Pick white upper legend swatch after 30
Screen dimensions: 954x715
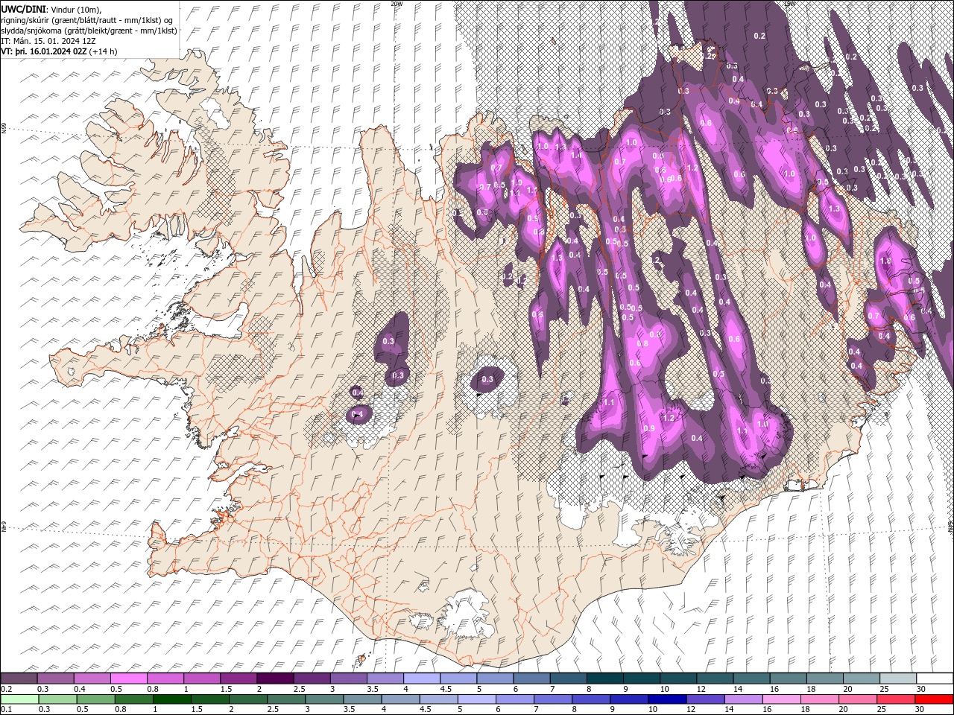pyautogui.click(x=934, y=678)
